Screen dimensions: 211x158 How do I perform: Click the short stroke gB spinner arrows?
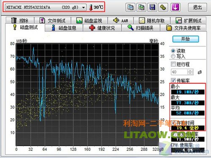pyautogui.click(x=190, y=72)
